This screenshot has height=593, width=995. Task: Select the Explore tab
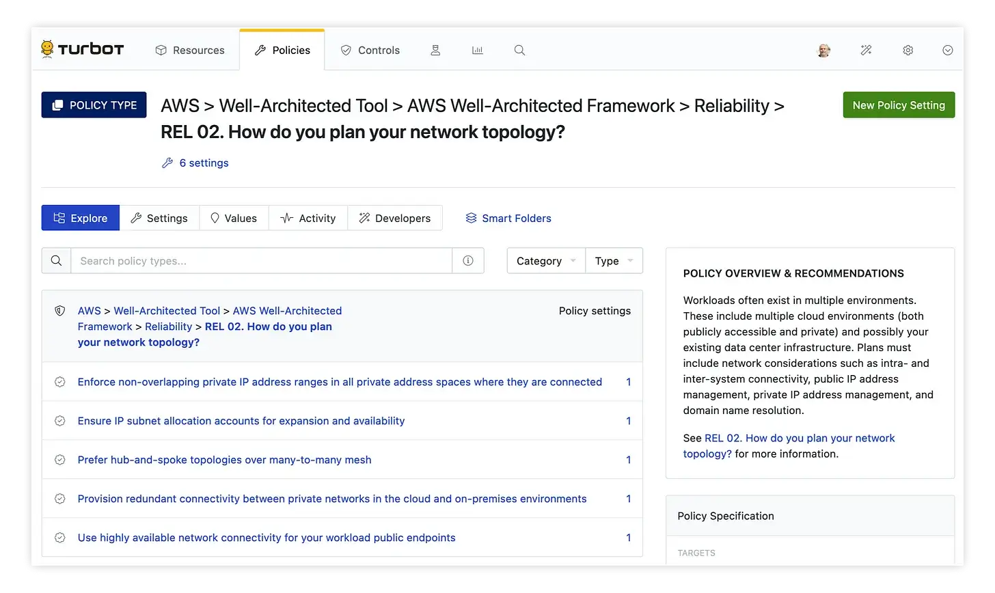[81, 218]
